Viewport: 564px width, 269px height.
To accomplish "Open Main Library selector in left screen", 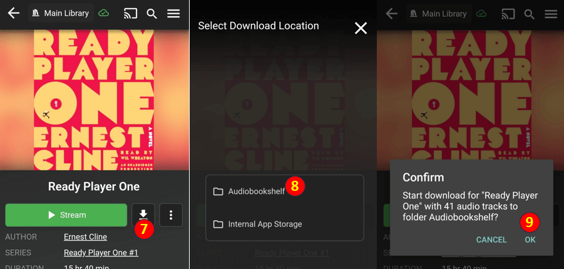I will pyautogui.click(x=61, y=13).
